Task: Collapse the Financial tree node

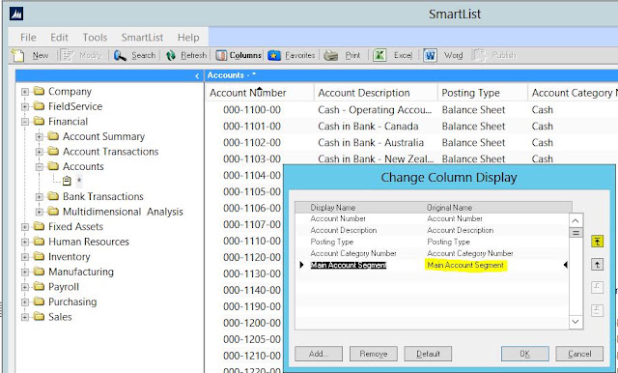Action: pos(25,122)
